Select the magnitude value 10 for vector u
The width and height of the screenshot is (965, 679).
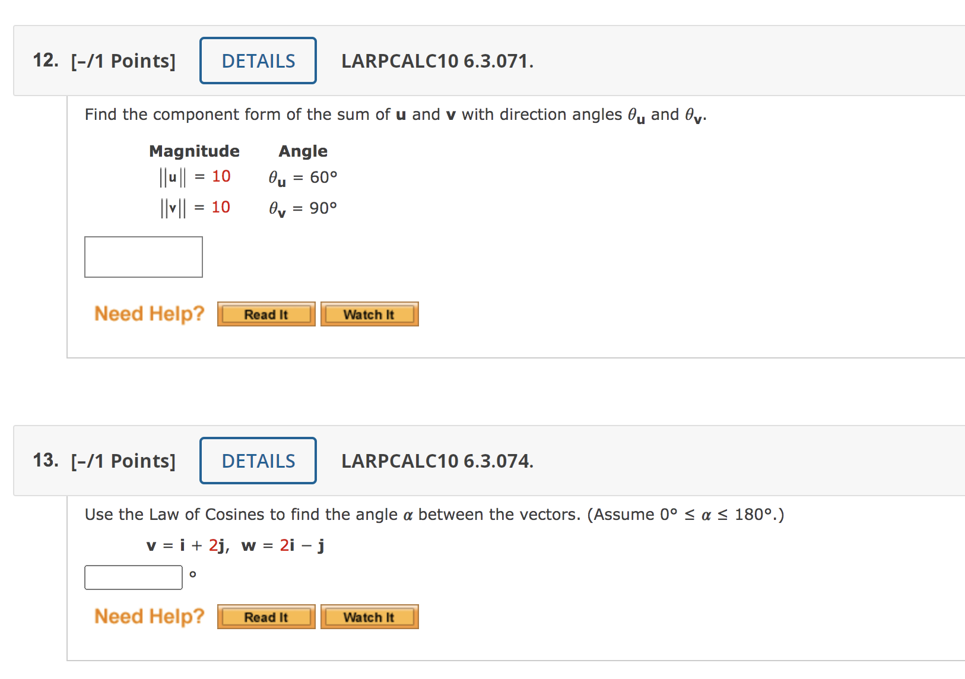coord(222,176)
